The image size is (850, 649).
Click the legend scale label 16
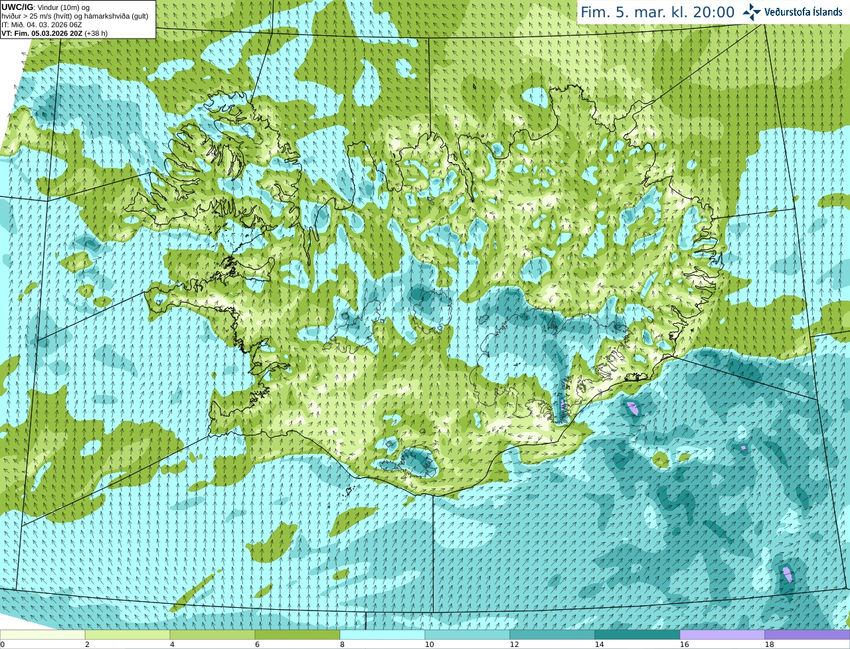tap(684, 644)
